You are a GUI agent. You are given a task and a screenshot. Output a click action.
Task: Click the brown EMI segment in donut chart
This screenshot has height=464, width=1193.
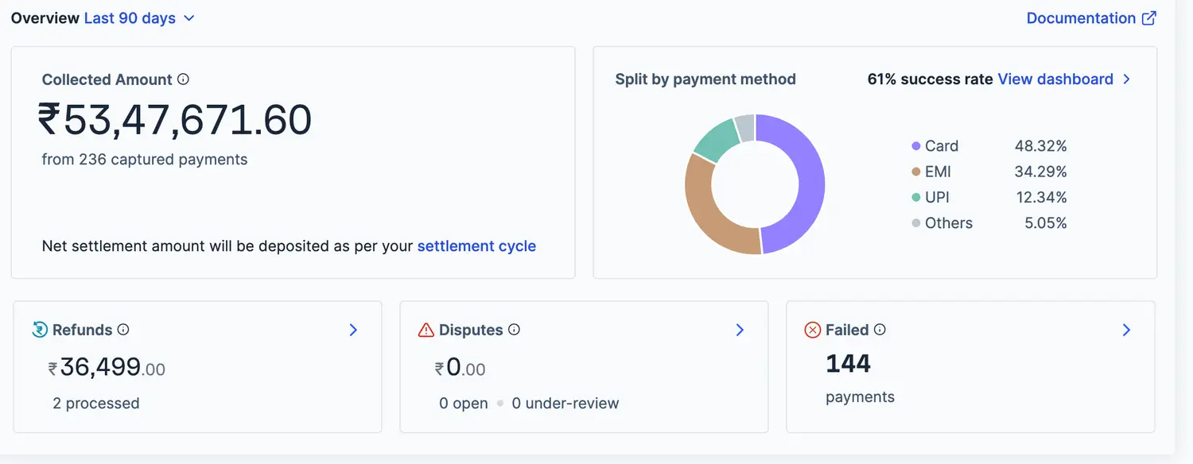click(709, 211)
